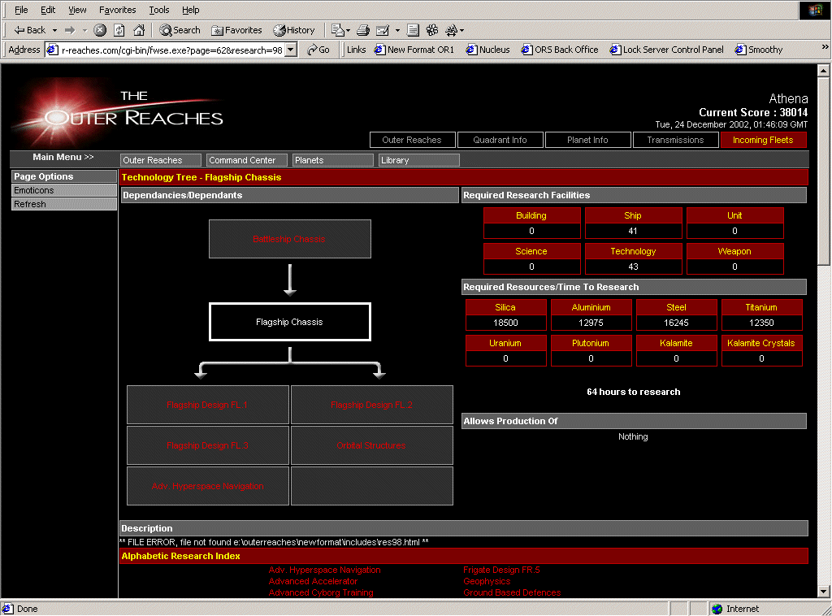The width and height of the screenshot is (832, 616).
Task: Click the browser Refresh page icon
Action: pos(119,30)
